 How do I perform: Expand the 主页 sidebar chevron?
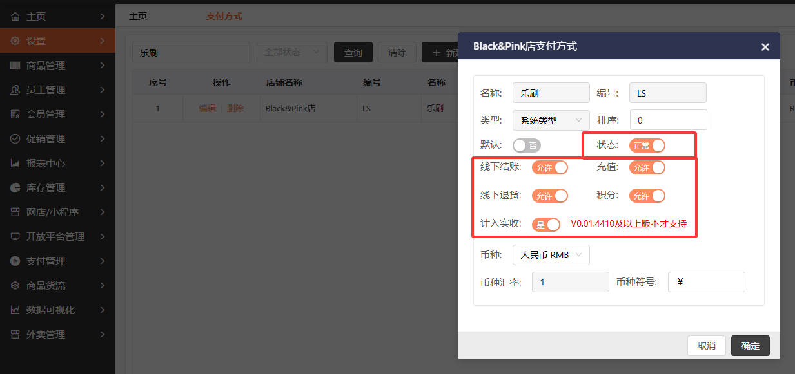pyautogui.click(x=103, y=16)
